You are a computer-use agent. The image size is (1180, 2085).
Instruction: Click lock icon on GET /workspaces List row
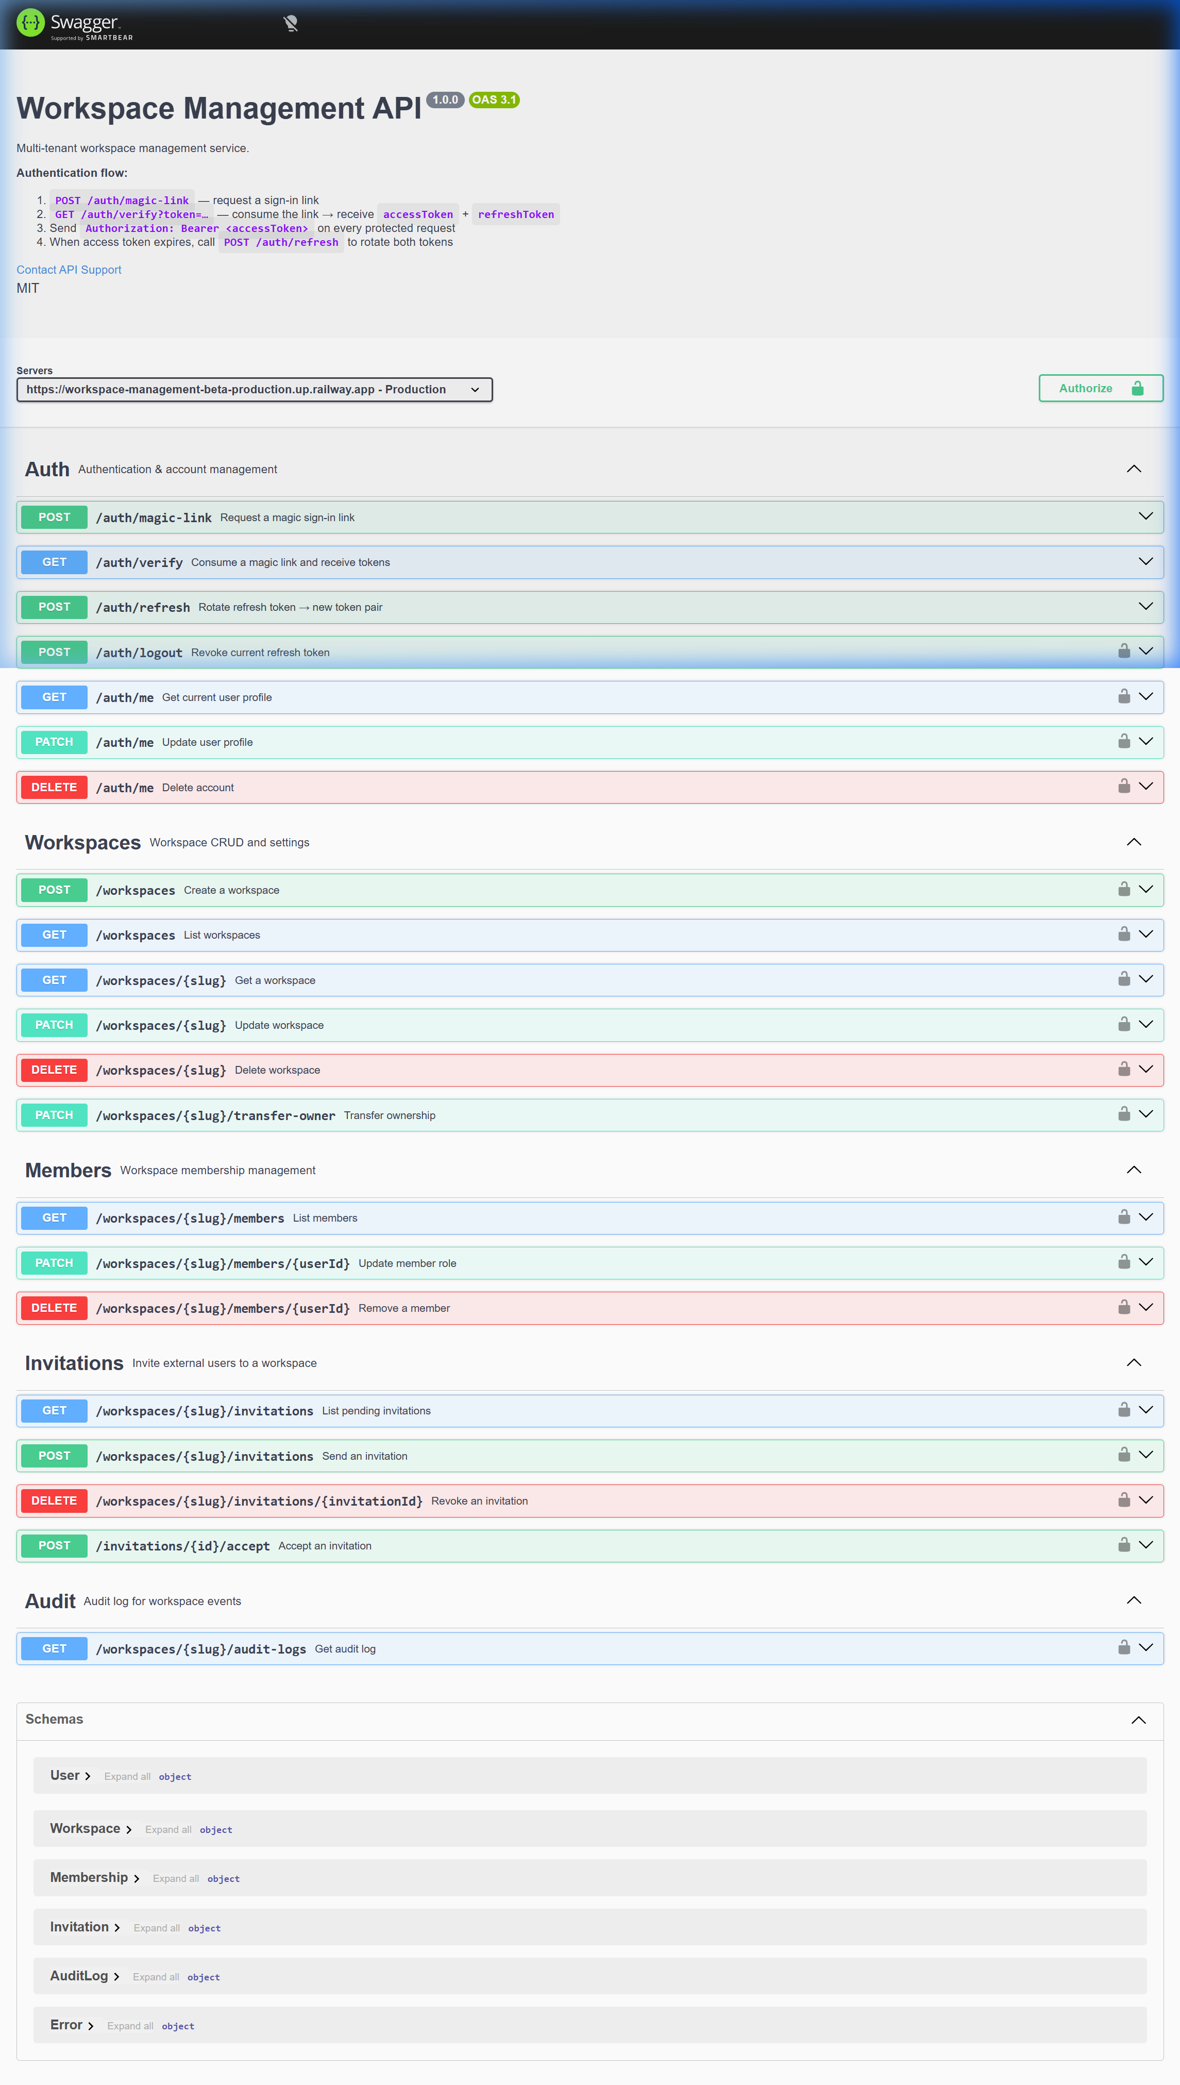[1124, 934]
